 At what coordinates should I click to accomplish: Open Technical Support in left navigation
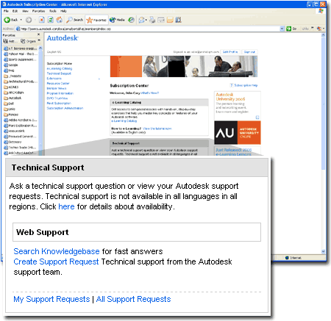coord(59,73)
